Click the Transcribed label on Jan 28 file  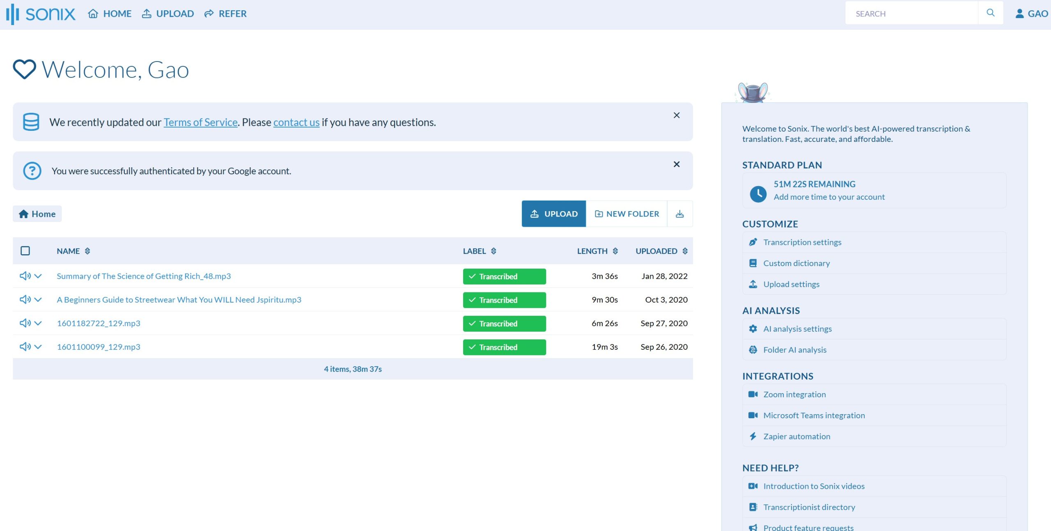coord(504,276)
